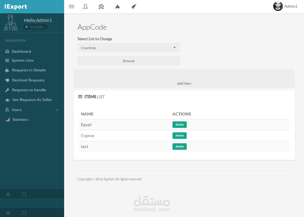Click the IExport logo
The image size is (304, 217).
pyautogui.click(x=16, y=7)
